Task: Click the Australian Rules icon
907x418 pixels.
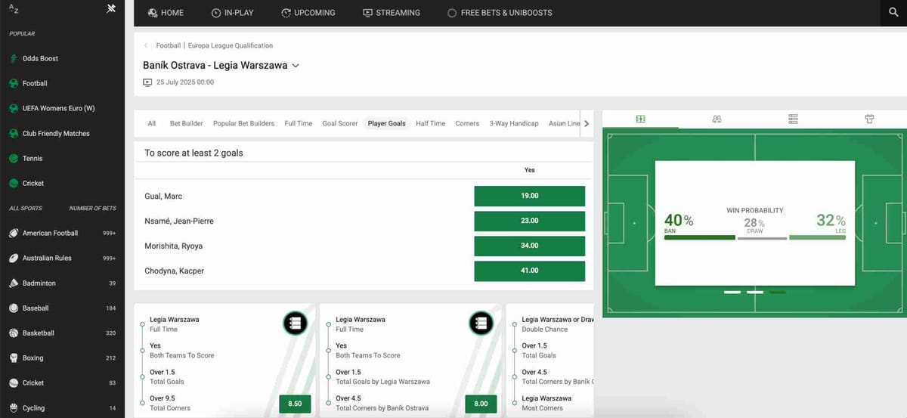Action: click(14, 258)
